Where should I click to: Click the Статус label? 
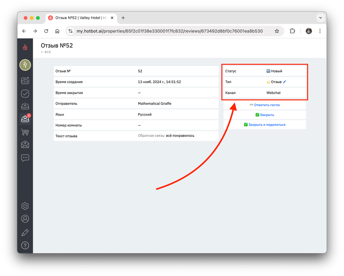click(x=230, y=71)
